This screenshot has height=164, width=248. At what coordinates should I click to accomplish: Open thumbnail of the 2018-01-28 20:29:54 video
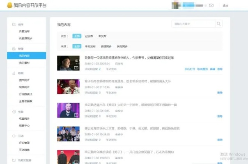pyautogui.click(x=68, y=63)
